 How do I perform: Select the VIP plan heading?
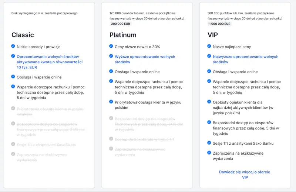click(x=213, y=35)
